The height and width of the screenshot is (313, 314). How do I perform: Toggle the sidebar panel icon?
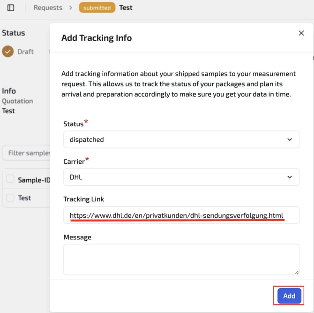(11, 8)
